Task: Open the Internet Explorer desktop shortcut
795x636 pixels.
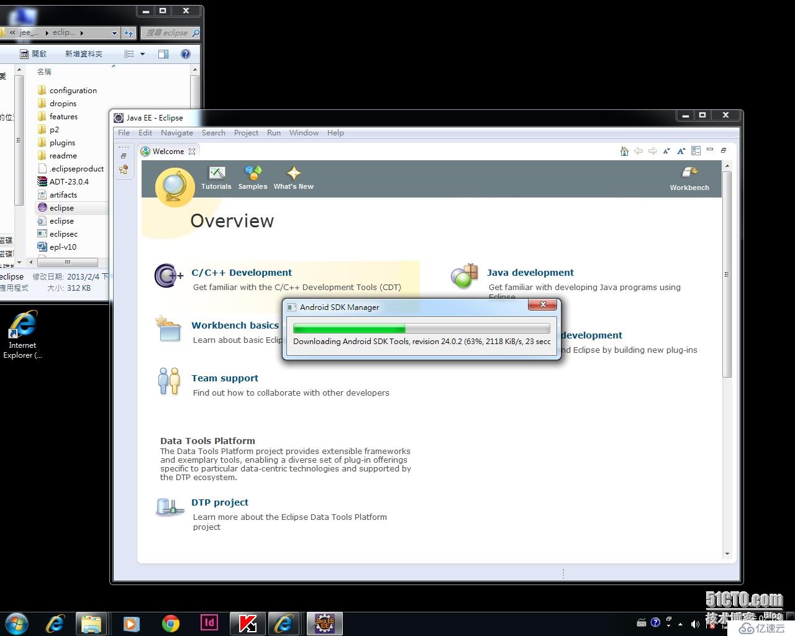Action: [23, 334]
